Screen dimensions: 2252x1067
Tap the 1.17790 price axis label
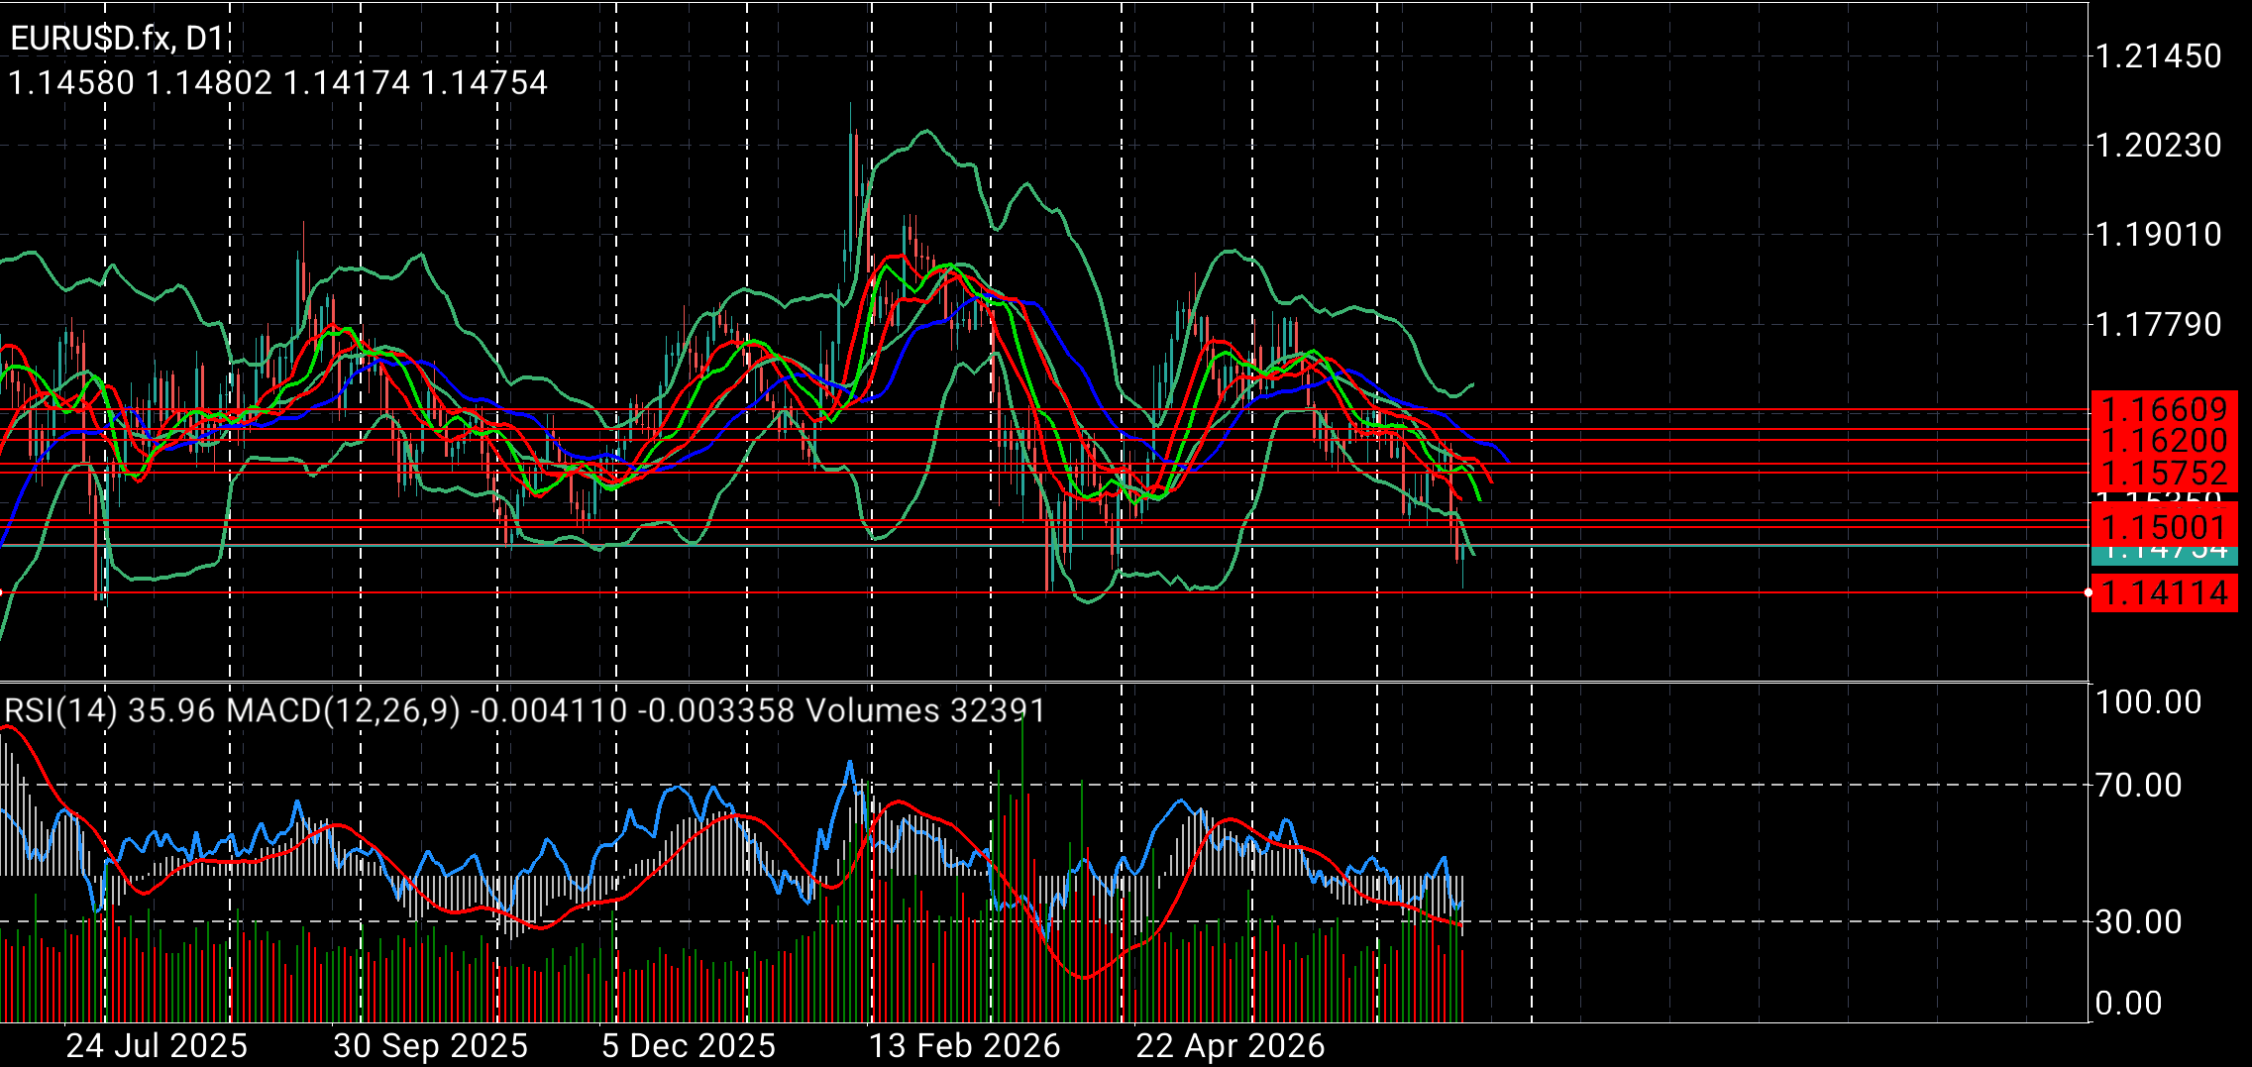[x=2159, y=325]
